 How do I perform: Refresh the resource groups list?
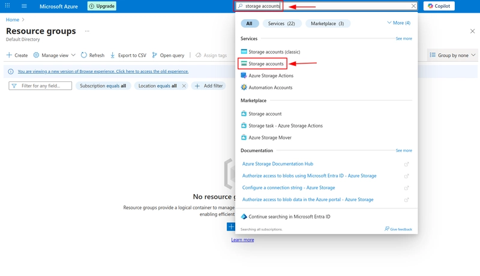pos(92,55)
